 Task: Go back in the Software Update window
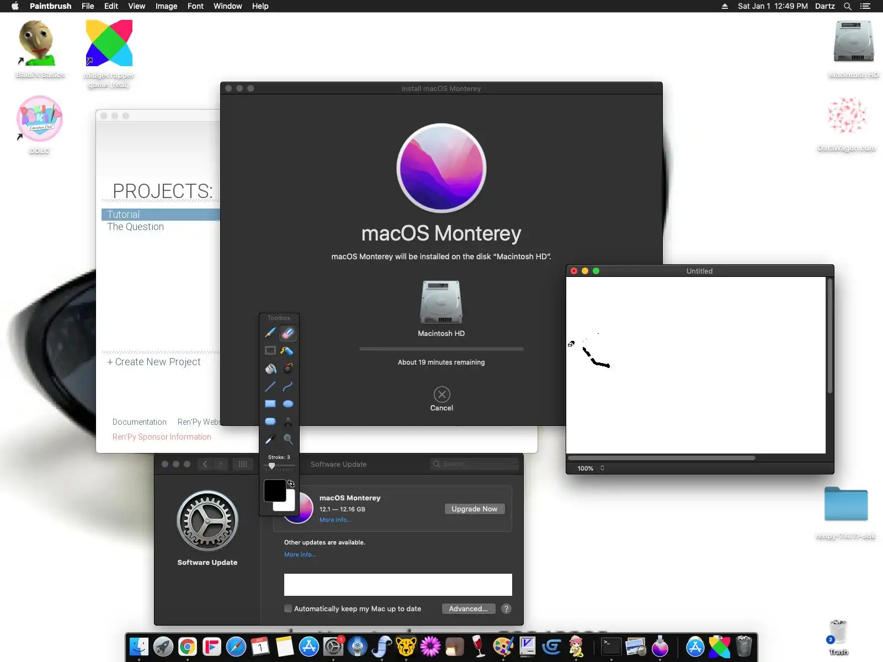(x=205, y=464)
